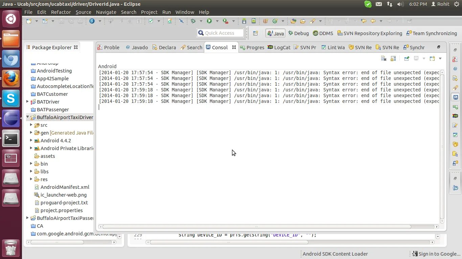462x259 pixels.
Task: Open the Android Virtual Device Manager icon
Action: pyautogui.click(x=254, y=21)
